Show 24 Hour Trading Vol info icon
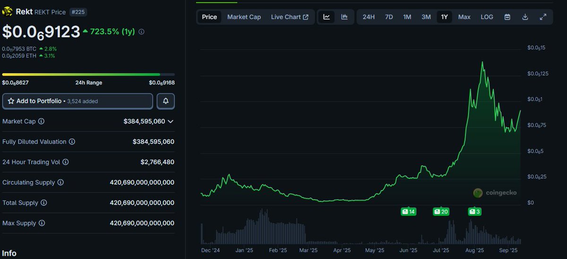Screen dimensions: 567x259 [66, 162]
